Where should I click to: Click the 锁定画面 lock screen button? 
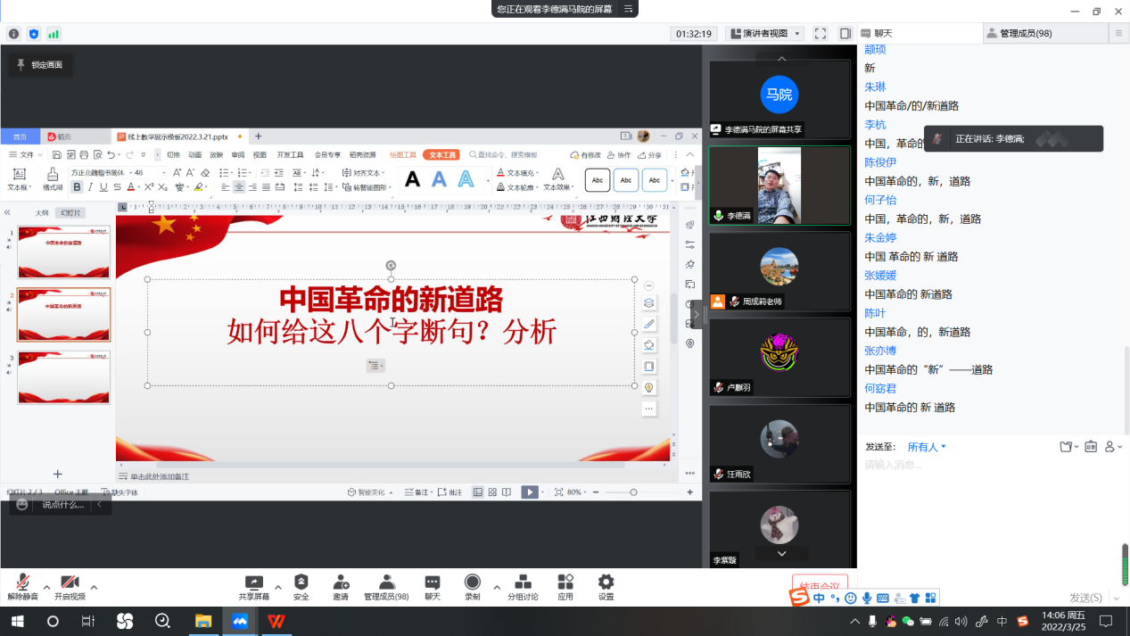pyautogui.click(x=41, y=64)
